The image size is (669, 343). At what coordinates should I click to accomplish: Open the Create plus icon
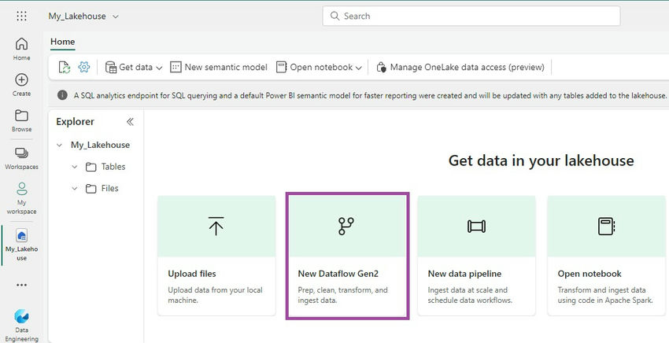tap(21, 79)
